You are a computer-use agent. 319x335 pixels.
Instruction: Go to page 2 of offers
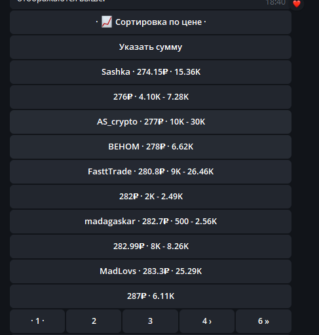pyautogui.click(x=94, y=321)
